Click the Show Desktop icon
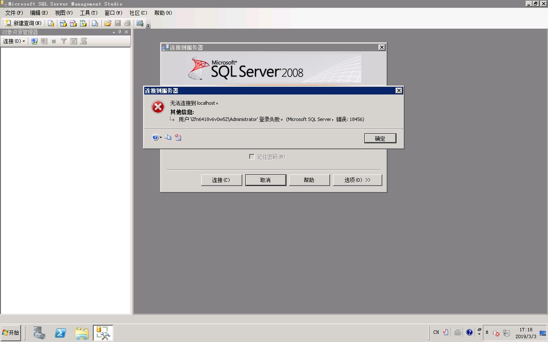The image size is (548, 342). 543,333
